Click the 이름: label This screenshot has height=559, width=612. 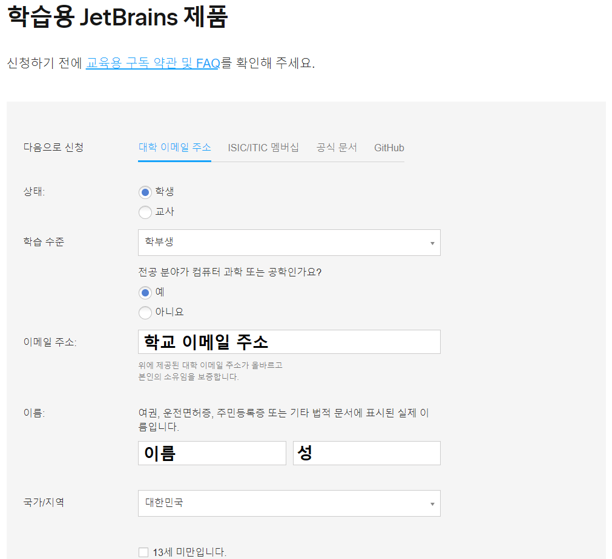tap(35, 413)
